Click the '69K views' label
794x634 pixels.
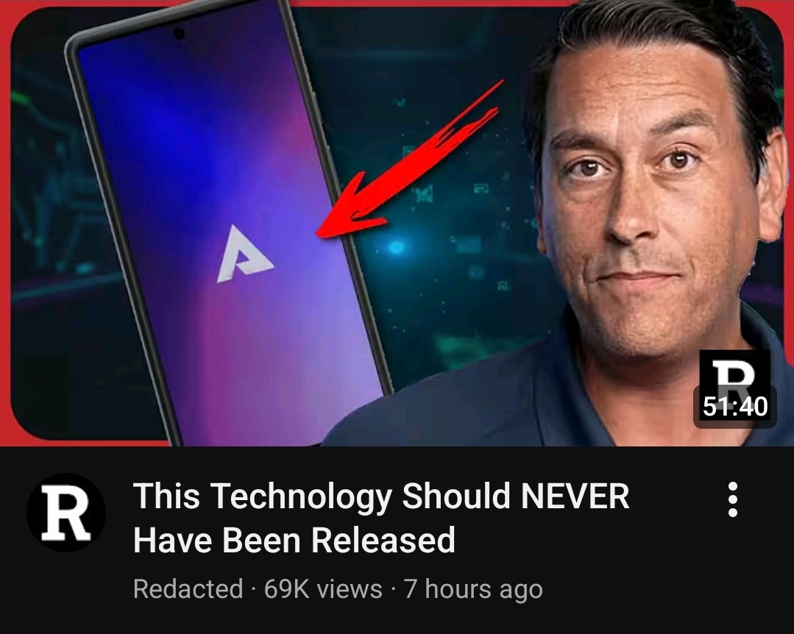pyautogui.click(x=323, y=589)
